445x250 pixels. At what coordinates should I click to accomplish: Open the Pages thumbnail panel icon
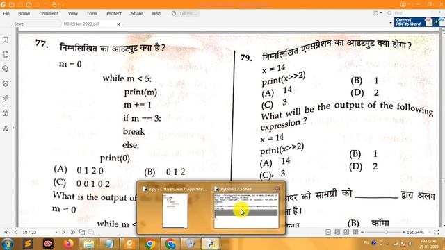tap(5, 54)
